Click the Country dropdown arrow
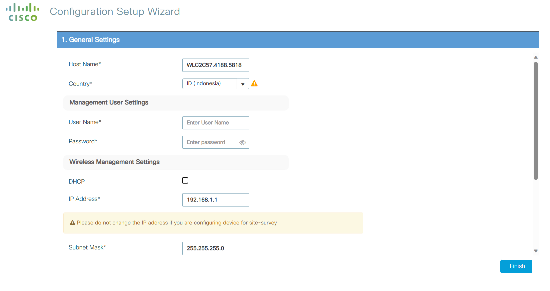Viewport: 550px width, 291px height. click(243, 84)
